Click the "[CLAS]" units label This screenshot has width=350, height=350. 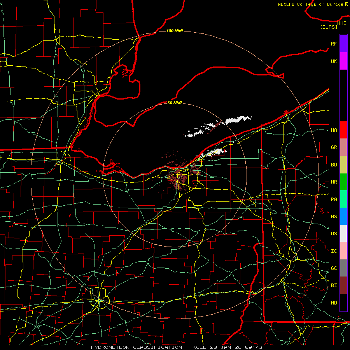[329, 27]
